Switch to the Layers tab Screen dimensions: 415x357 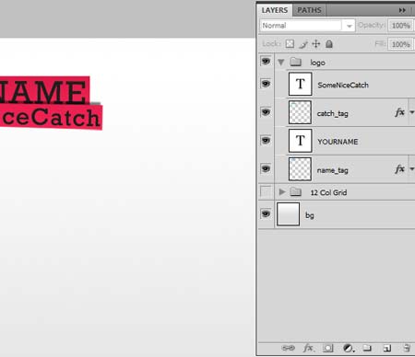(275, 10)
